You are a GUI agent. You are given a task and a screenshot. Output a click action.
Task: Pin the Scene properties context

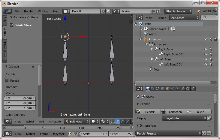[x=138, y=97]
